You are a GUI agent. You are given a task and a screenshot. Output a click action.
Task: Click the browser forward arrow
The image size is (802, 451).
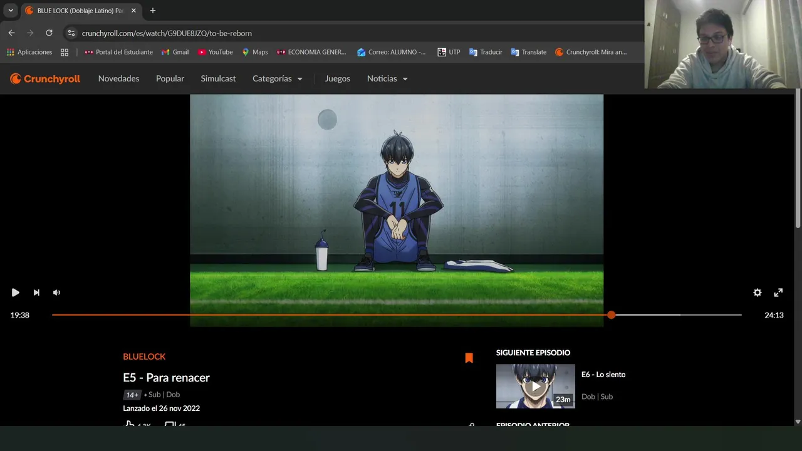coord(30,33)
